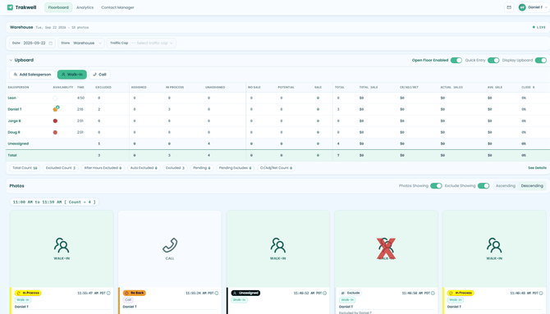Click Leon's empty availability indicator

[x=55, y=98]
